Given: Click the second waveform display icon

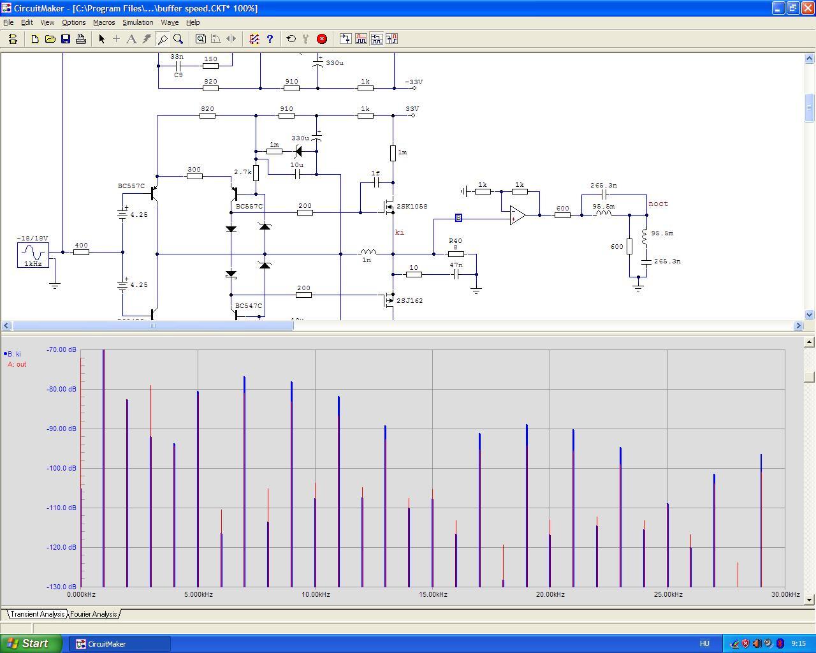Looking at the screenshot, I should click(x=361, y=39).
